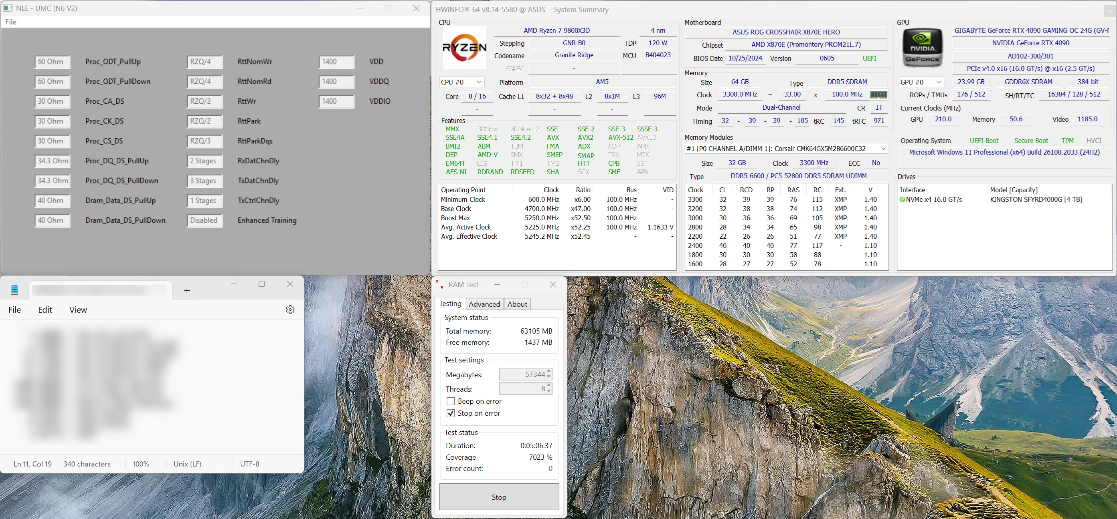Image resolution: width=1117 pixels, height=519 pixels.
Task: Click the 3300 XMP row in memory timing table
Action: click(786, 200)
